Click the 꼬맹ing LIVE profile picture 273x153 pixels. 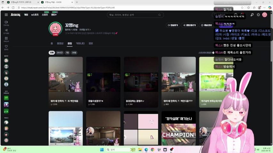coord(55,29)
